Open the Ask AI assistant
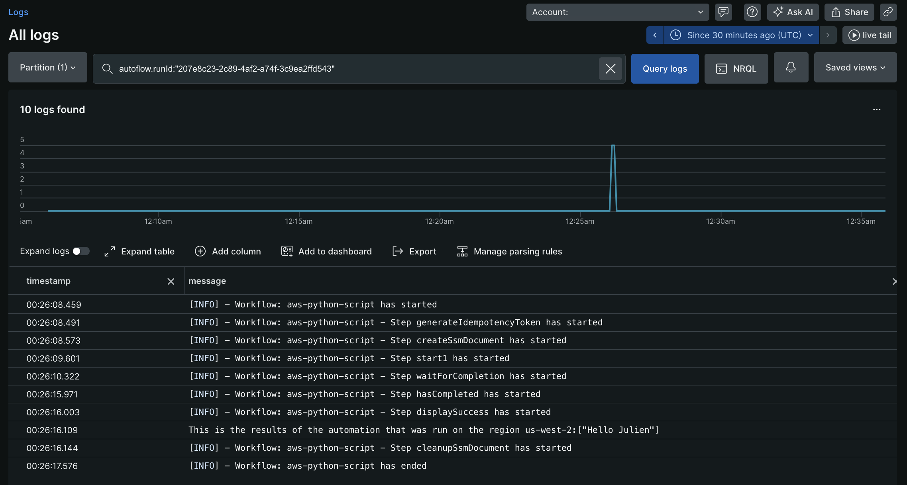 click(x=793, y=12)
